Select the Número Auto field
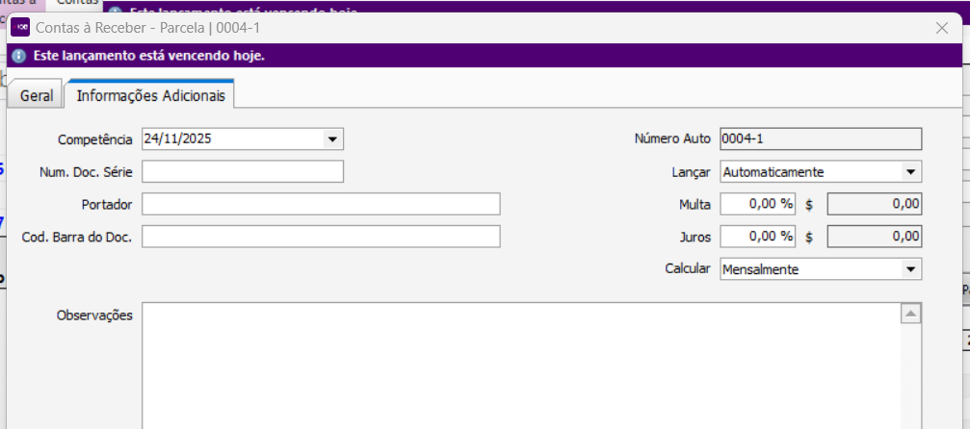 point(821,139)
